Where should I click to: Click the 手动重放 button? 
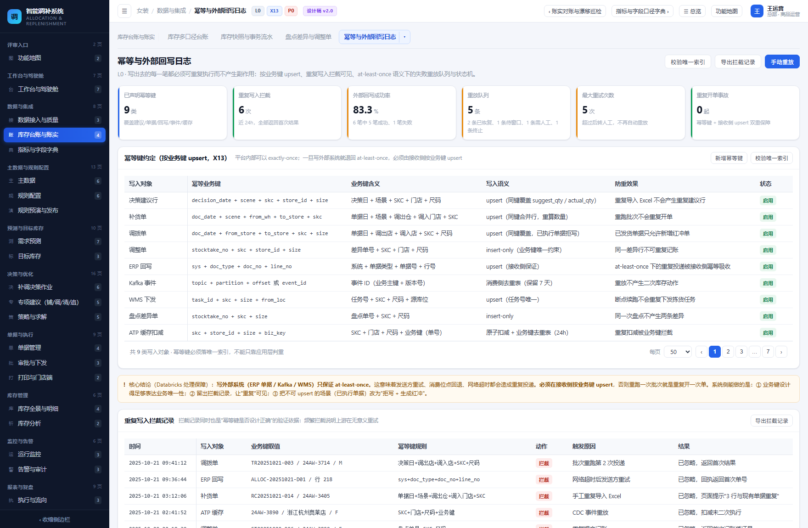[x=782, y=62]
